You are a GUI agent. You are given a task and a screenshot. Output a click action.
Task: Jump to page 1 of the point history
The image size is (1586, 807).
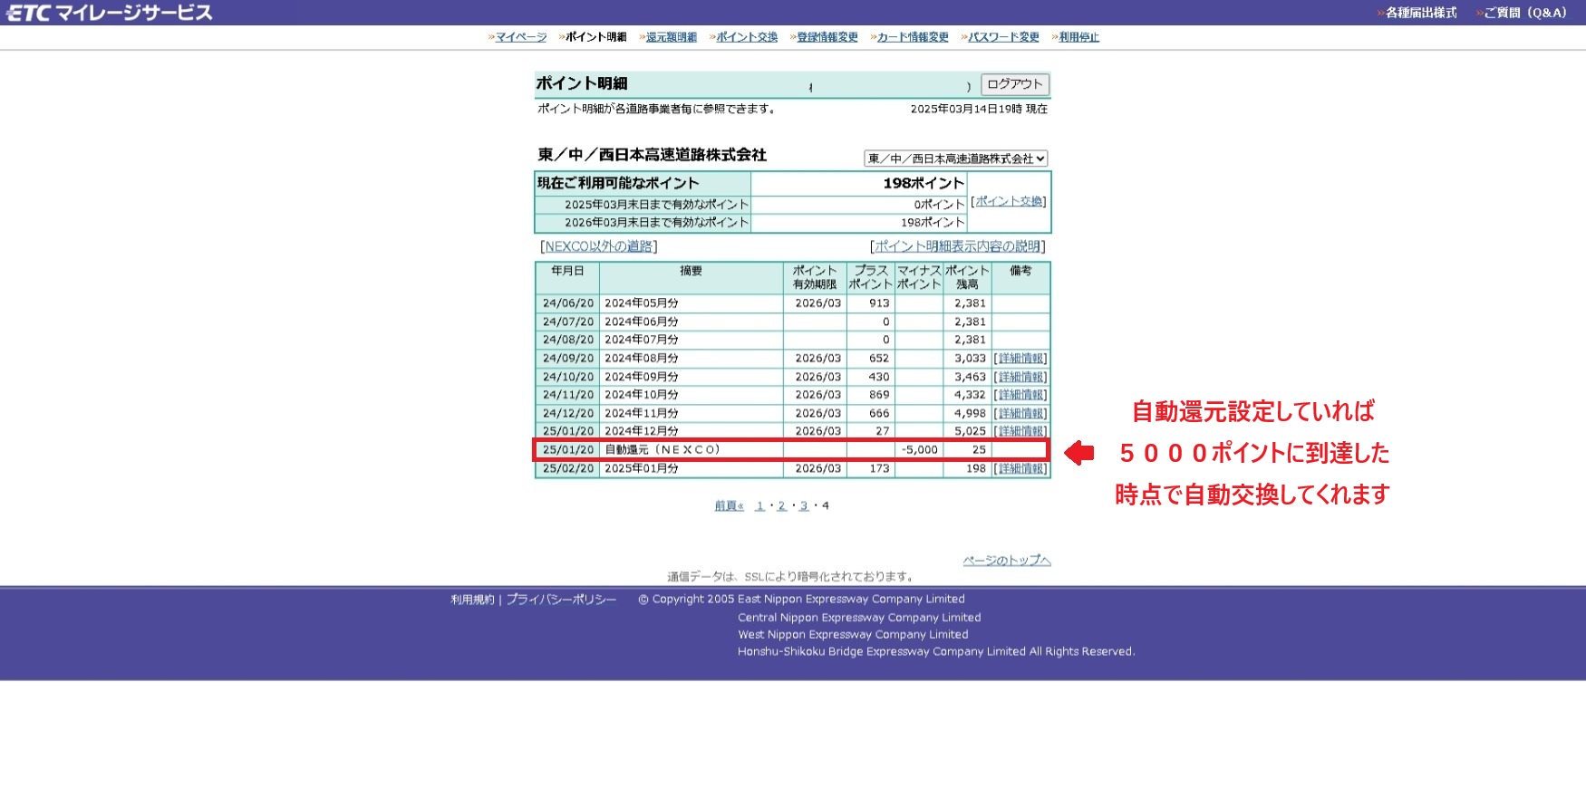759,506
